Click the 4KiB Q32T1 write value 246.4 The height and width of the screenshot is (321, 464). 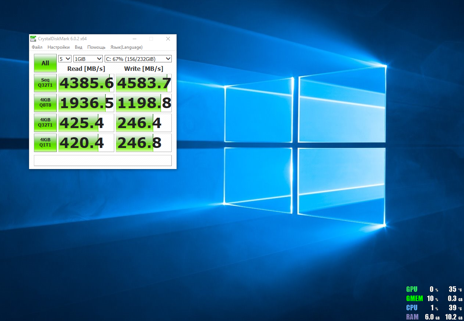click(x=144, y=123)
